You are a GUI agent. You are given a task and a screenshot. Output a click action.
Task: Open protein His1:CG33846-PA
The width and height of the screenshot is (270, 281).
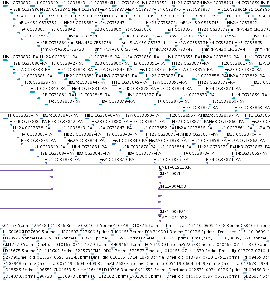coord(102,115)
